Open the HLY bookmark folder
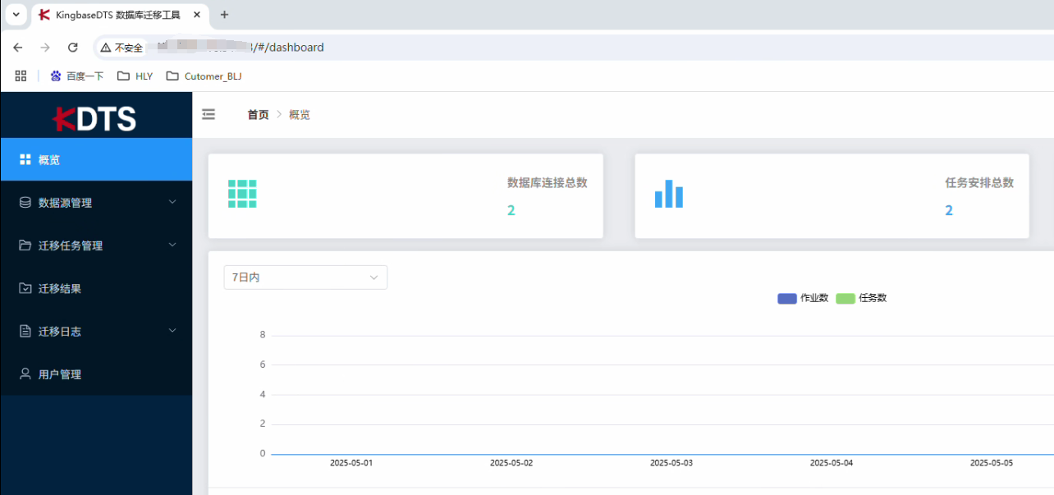This screenshot has height=495, width=1054. coord(135,76)
